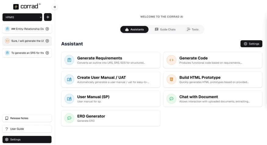Click 'WELCOME TO THE CORRAD AI' heading
The image size is (267, 145).
(162, 17)
